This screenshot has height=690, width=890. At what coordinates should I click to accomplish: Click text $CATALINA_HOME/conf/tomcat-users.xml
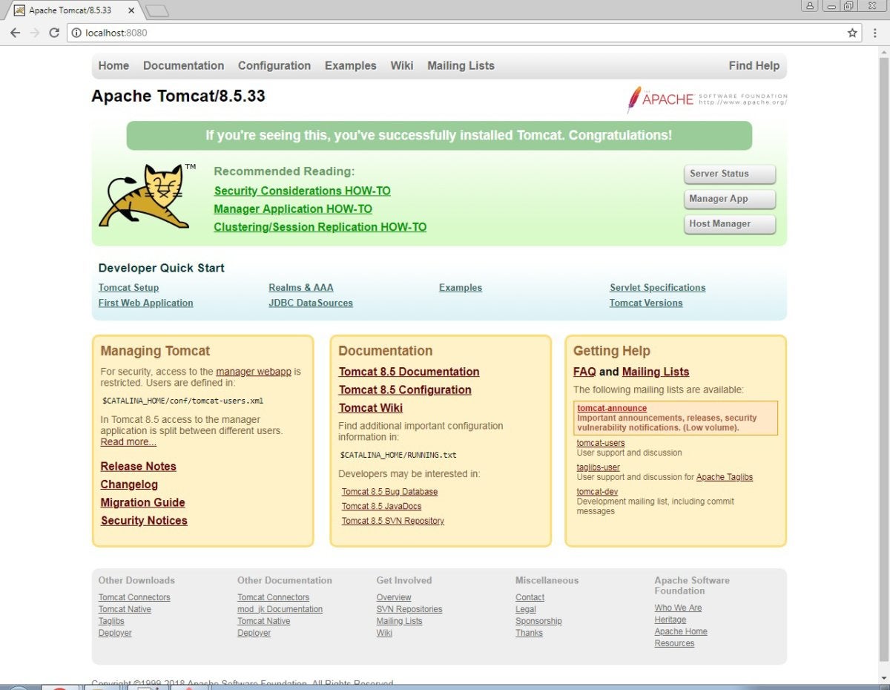[x=182, y=401]
